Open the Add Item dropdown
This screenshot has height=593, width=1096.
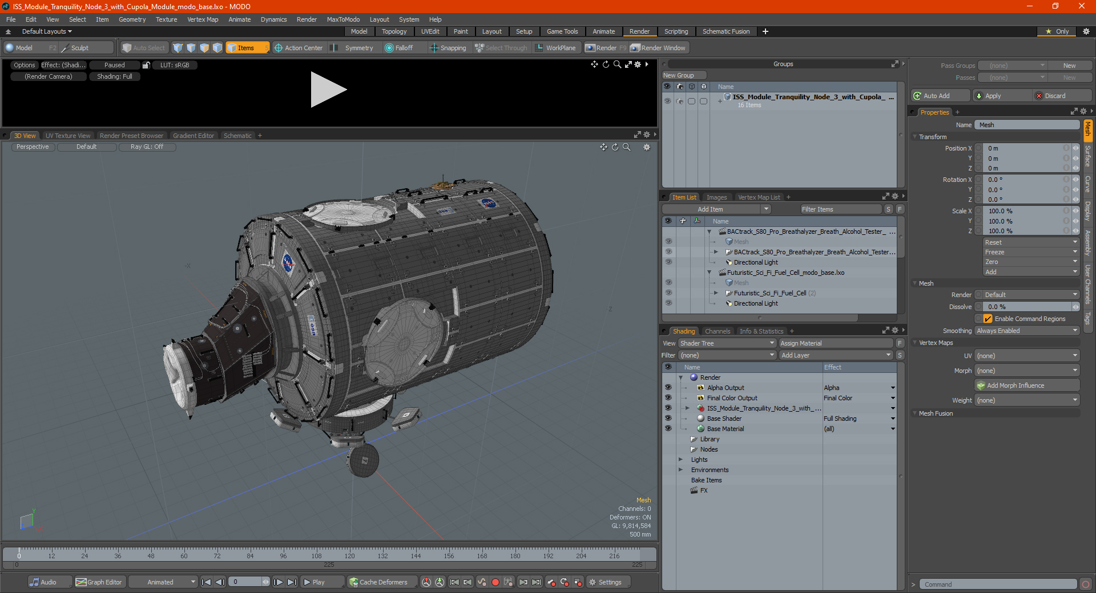coord(717,209)
